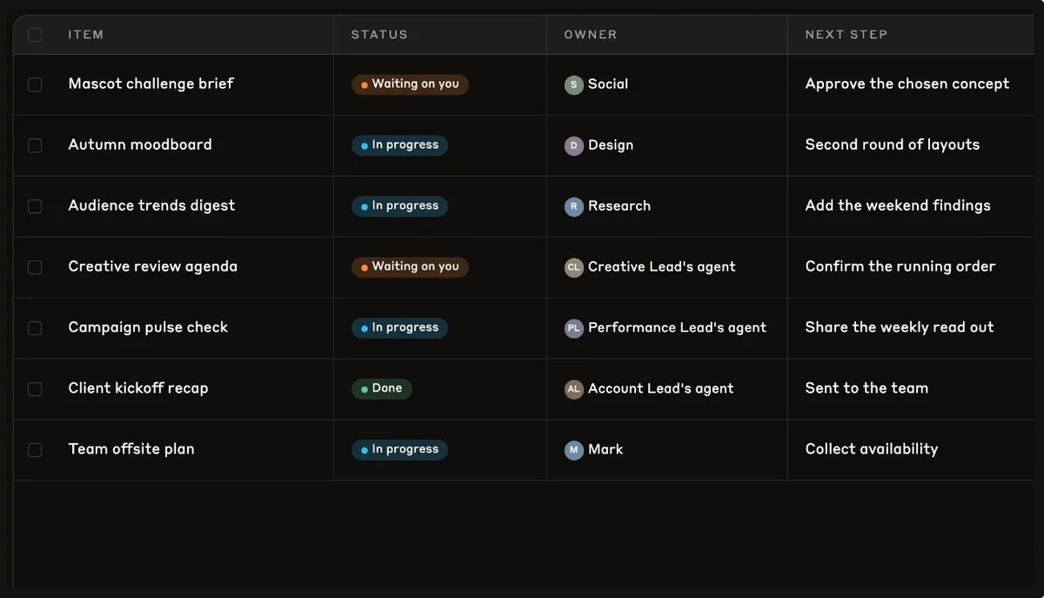The height and width of the screenshot is (598, 1044).
Task: Open the Autumn moodboard item
Action: (140, 144)
